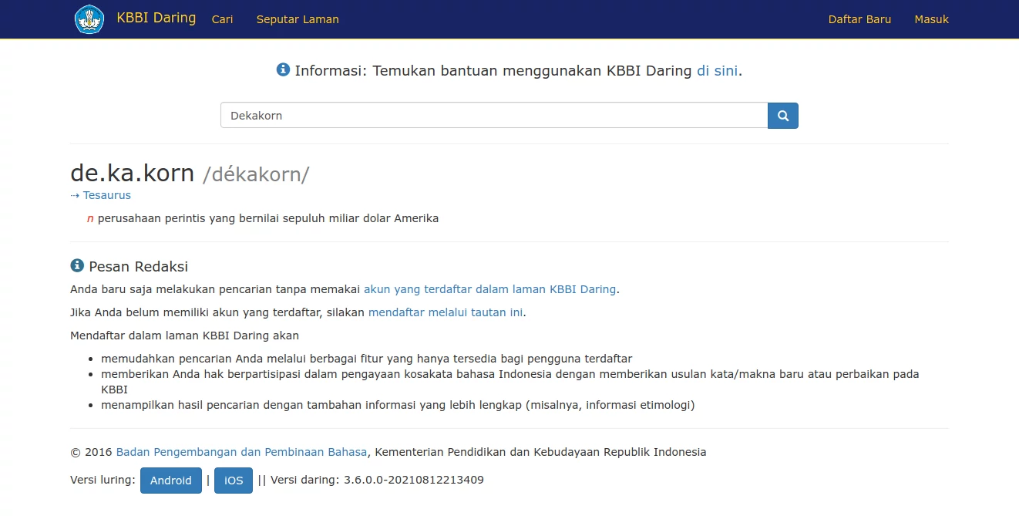The height and width of the screenshot is (516, 1019).
Task: Follow the 'di sini' help link
Action: pos(718,71)
